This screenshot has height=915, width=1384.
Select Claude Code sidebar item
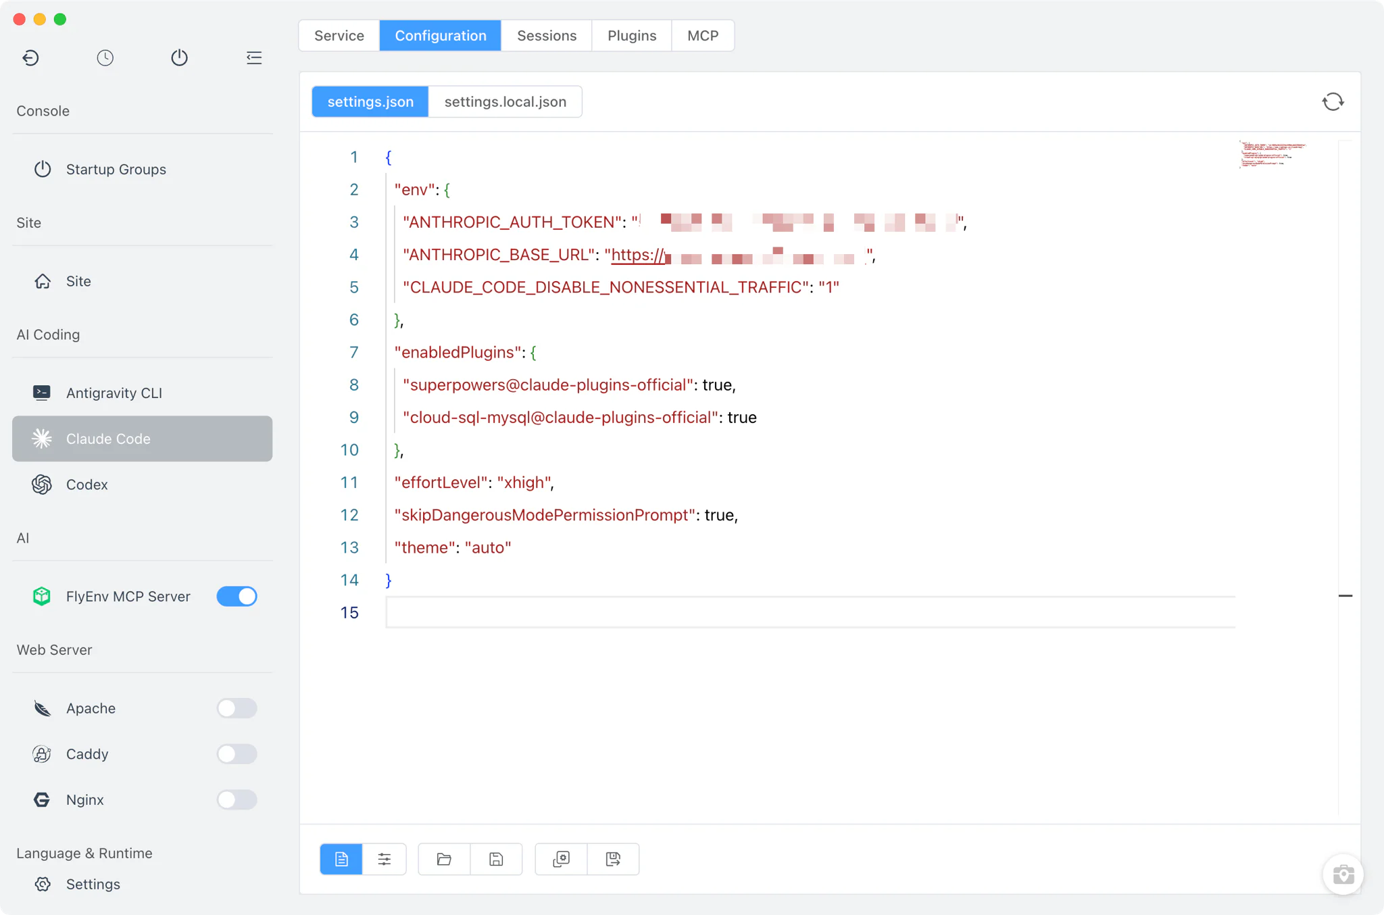coord(142,439)
